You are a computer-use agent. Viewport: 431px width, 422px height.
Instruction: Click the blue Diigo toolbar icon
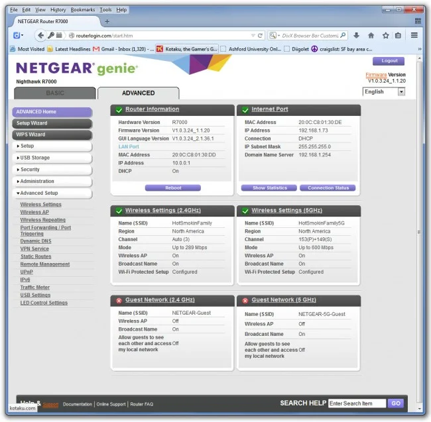click(17, 35)
